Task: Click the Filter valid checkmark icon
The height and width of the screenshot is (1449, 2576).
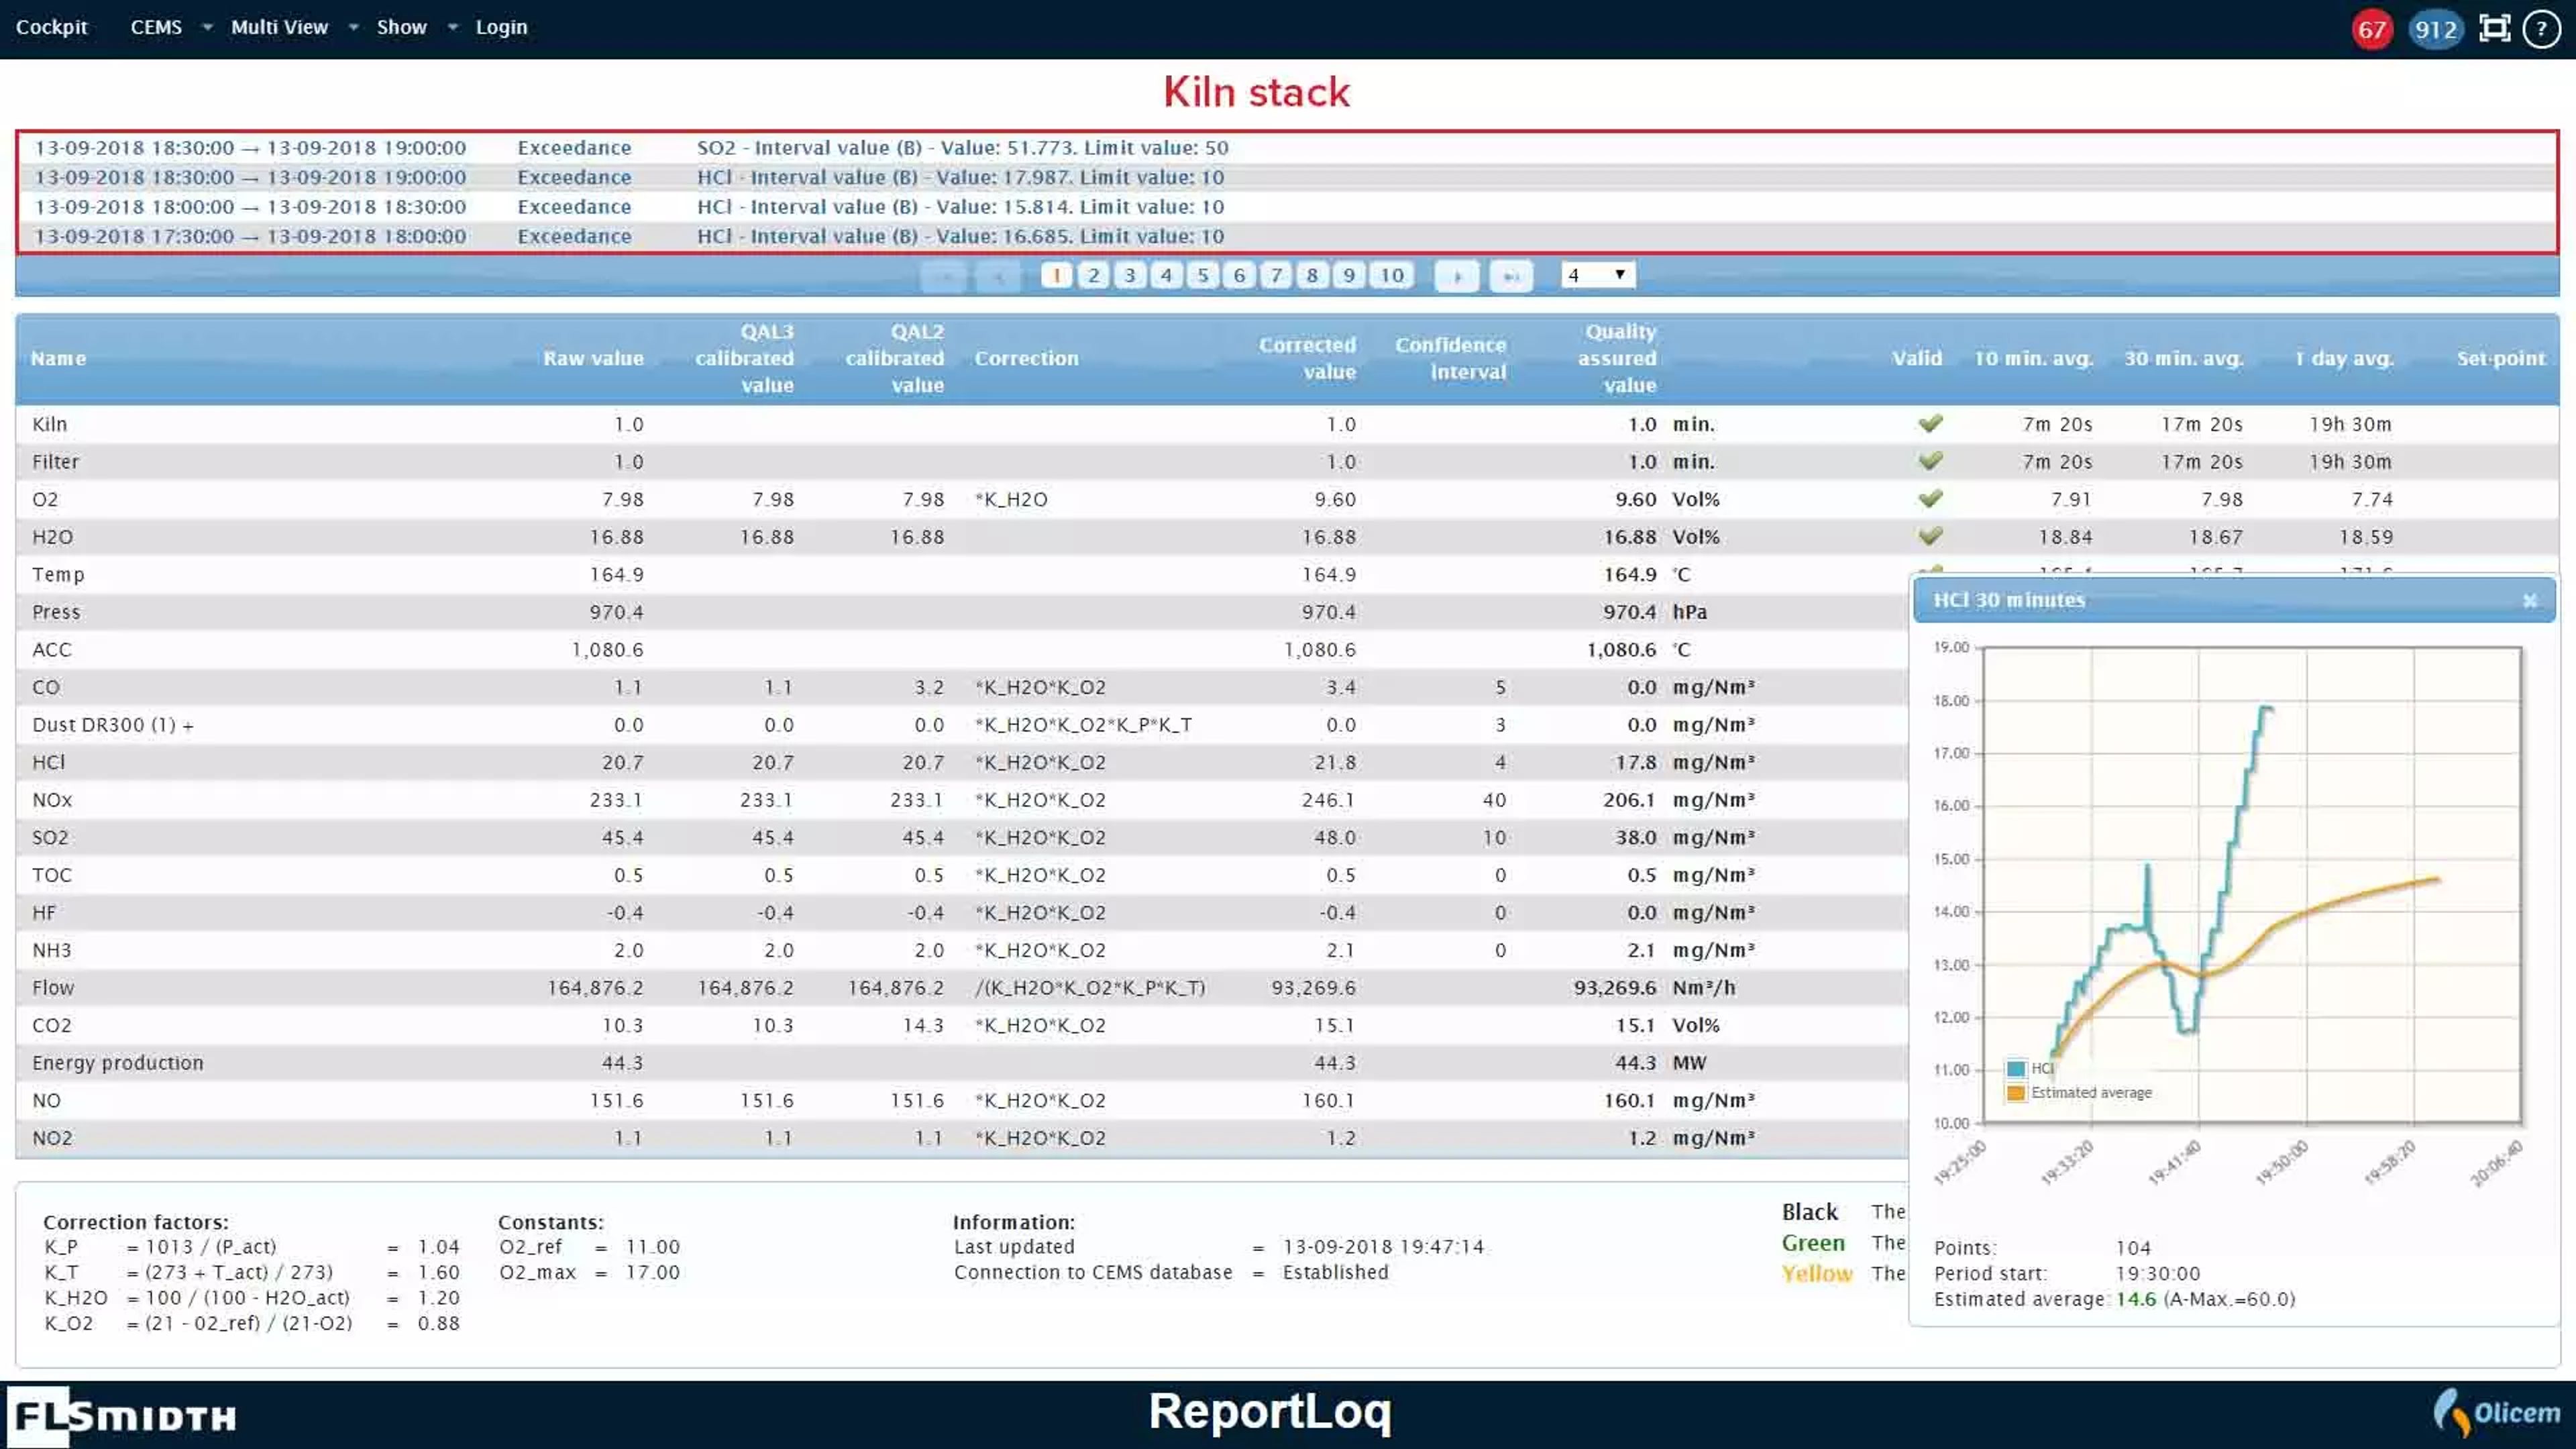Action: [1930, 461]
